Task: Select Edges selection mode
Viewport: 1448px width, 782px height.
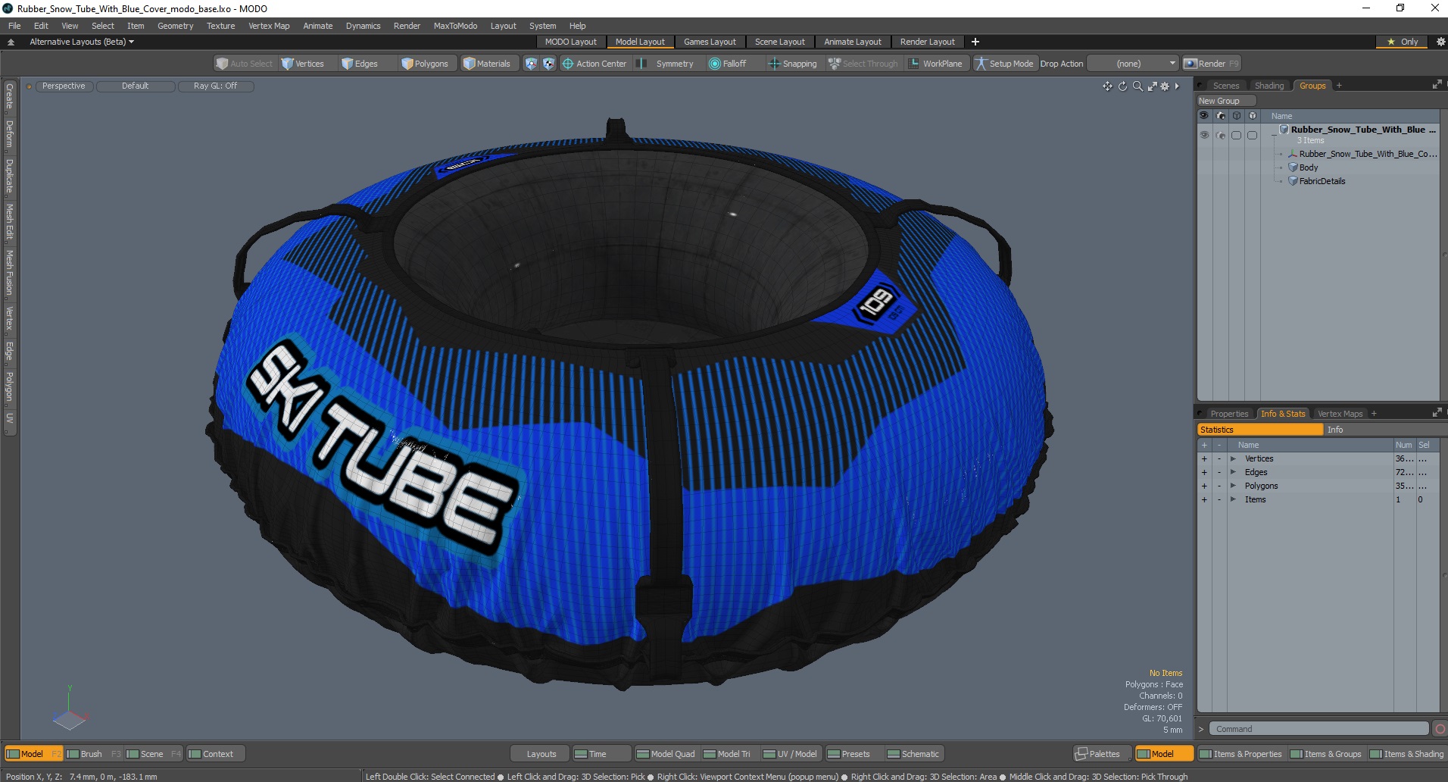Action: [360, 64]
